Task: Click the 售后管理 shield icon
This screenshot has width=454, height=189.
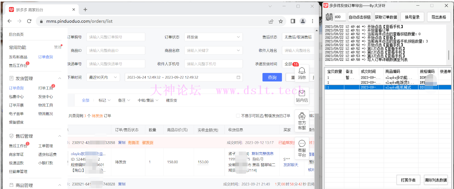Action: point(11,136)
